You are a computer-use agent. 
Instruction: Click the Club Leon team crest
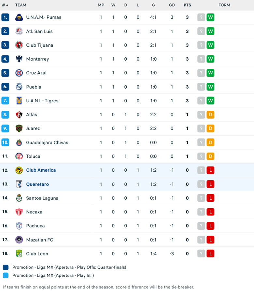pos(19,254)
